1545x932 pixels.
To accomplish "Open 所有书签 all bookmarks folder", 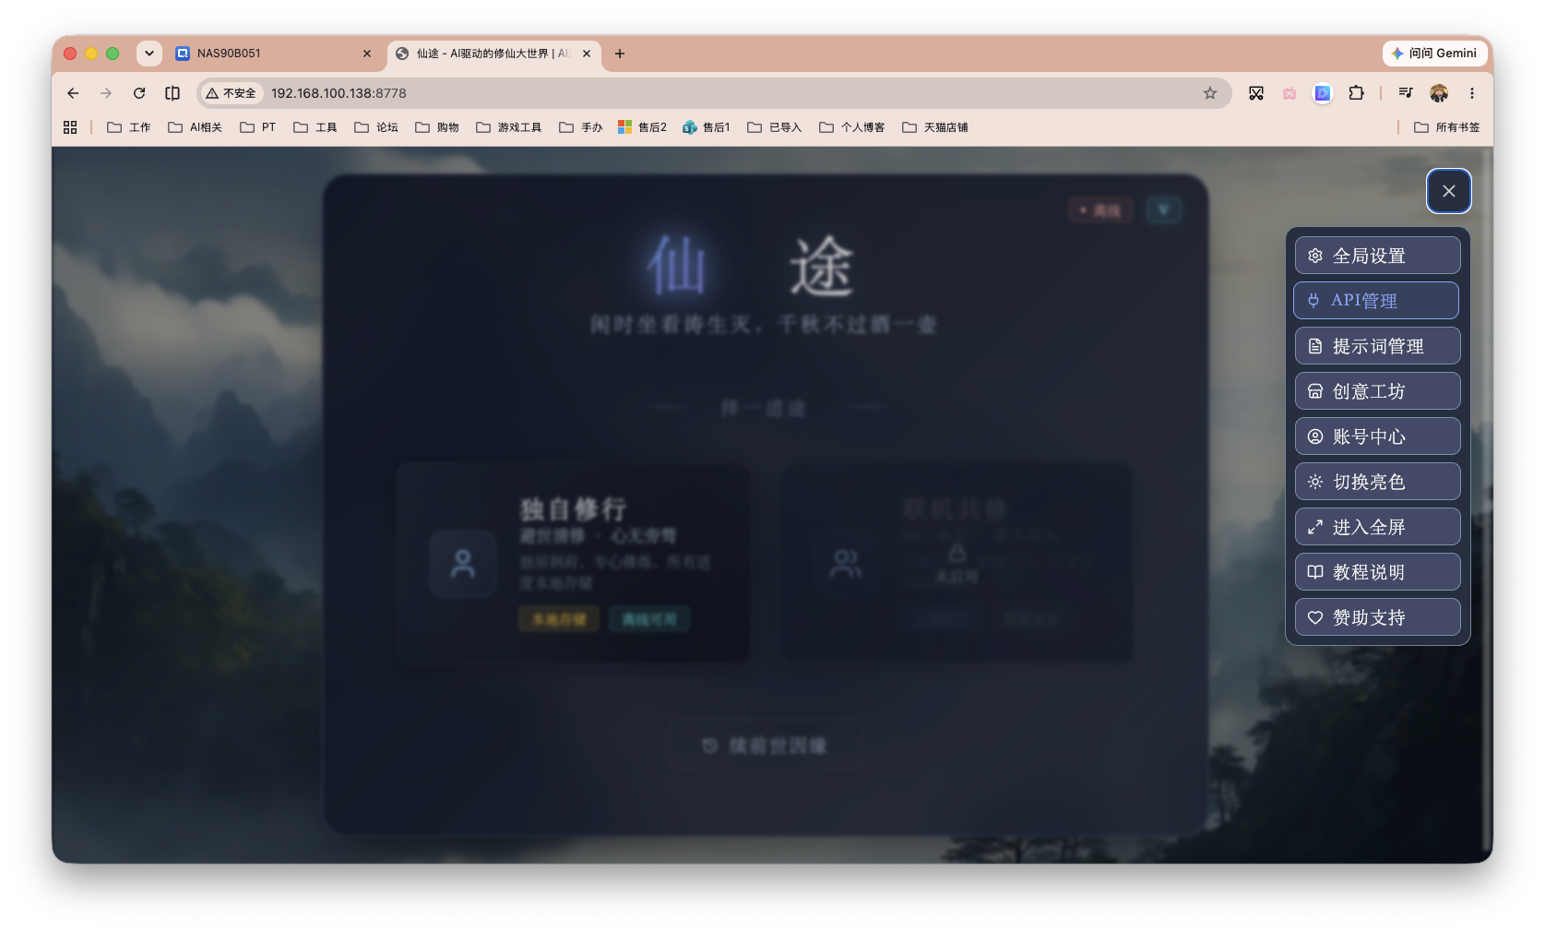I will [1446, 127].
